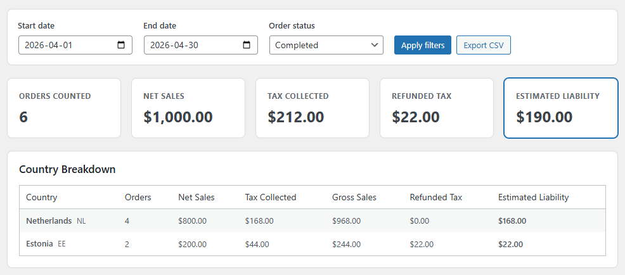Click Netherlands tax collected $168.00
This screenshot has height=275, width=625.
[259, 221]
